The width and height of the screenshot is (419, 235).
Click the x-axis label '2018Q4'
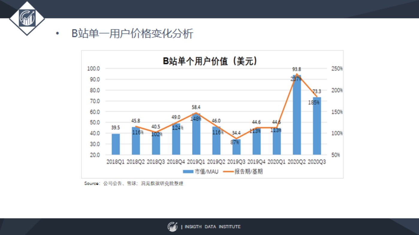[x=176, y=162]
